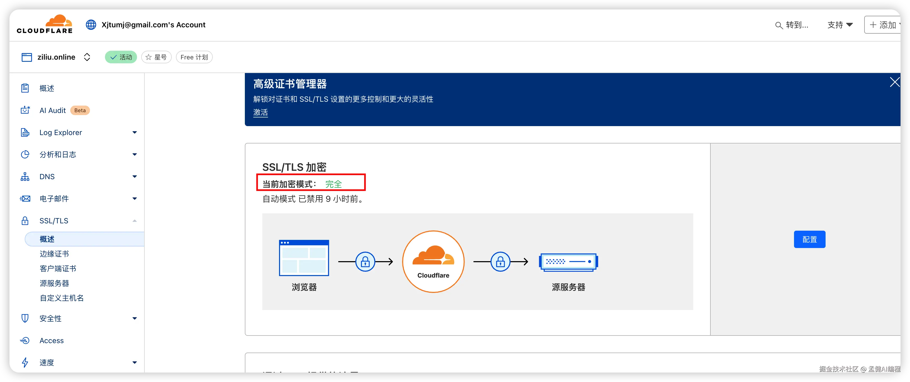Click the Access sidebar icon
The image size is (910, 382).
[25, 340]
